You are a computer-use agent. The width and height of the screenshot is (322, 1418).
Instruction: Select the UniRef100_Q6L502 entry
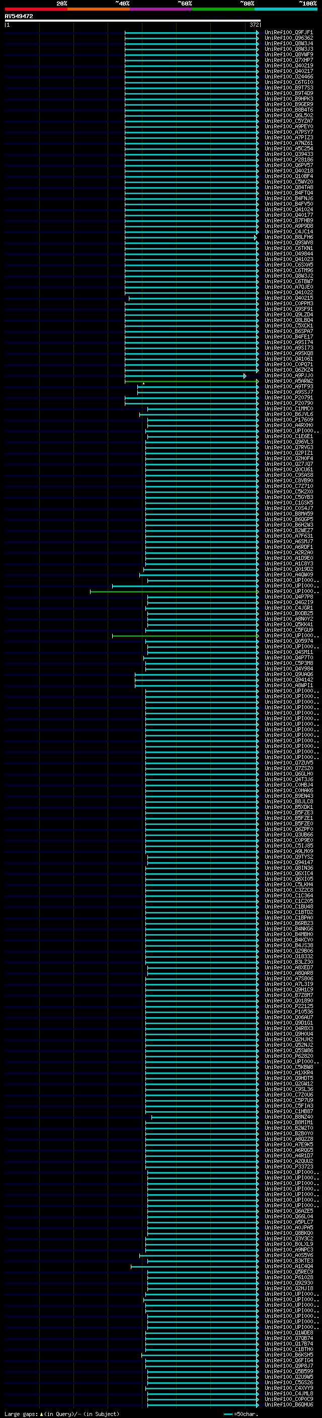coord(288,115)
